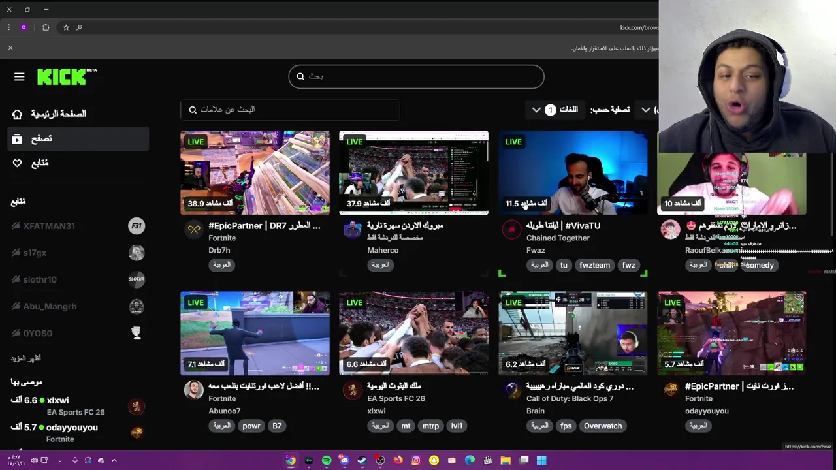Go to the Home page sidebar item
Viewport: 836px width, 470px height.
[78, 114]
